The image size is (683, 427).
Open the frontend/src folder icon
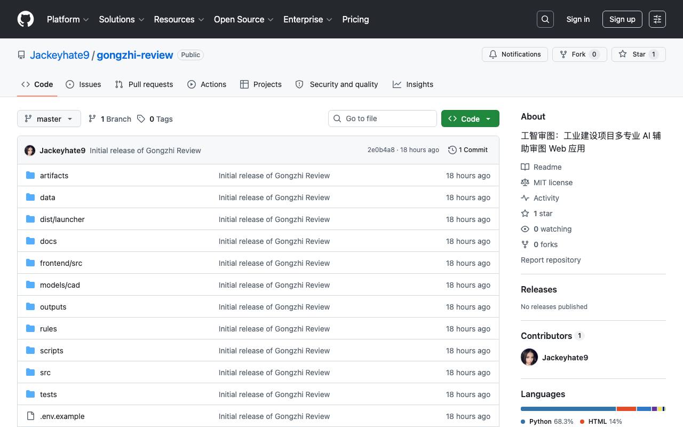pyautogui.click(x=30, y=263)
